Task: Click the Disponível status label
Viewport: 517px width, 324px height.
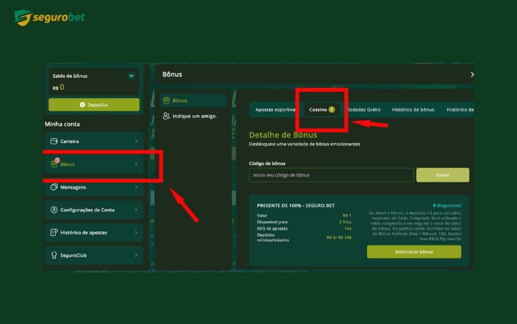Action: click(x=447, y=205)
